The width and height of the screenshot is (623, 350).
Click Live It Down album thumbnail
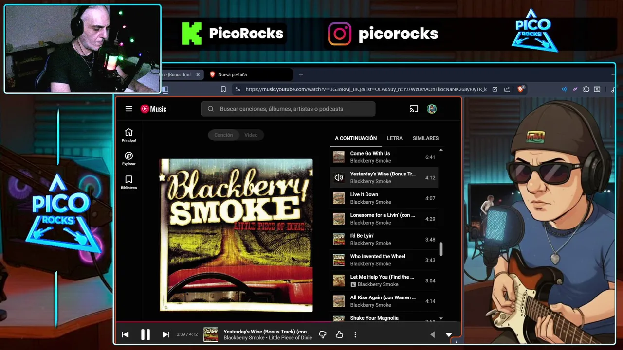339,198
